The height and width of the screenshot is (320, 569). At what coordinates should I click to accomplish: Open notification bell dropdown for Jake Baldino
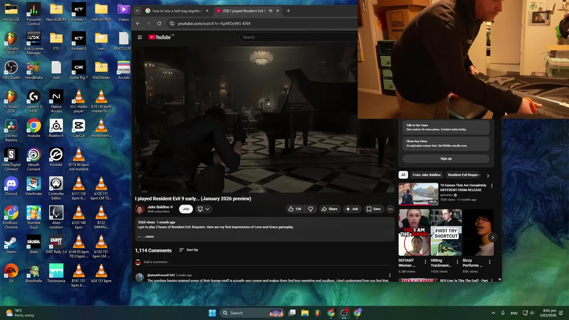[x=203, y=209]
